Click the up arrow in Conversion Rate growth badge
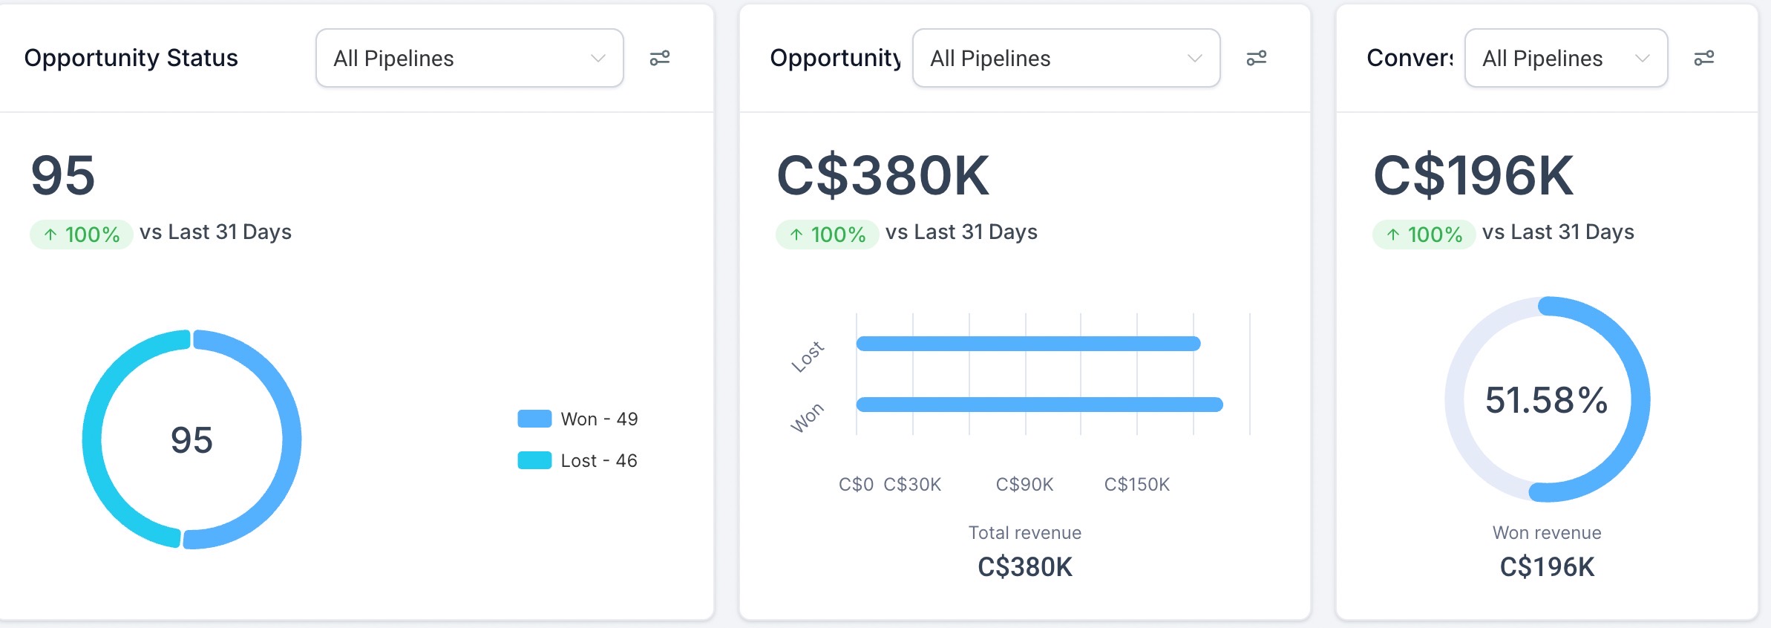The image size is (1771, 628). (1393, 233)
